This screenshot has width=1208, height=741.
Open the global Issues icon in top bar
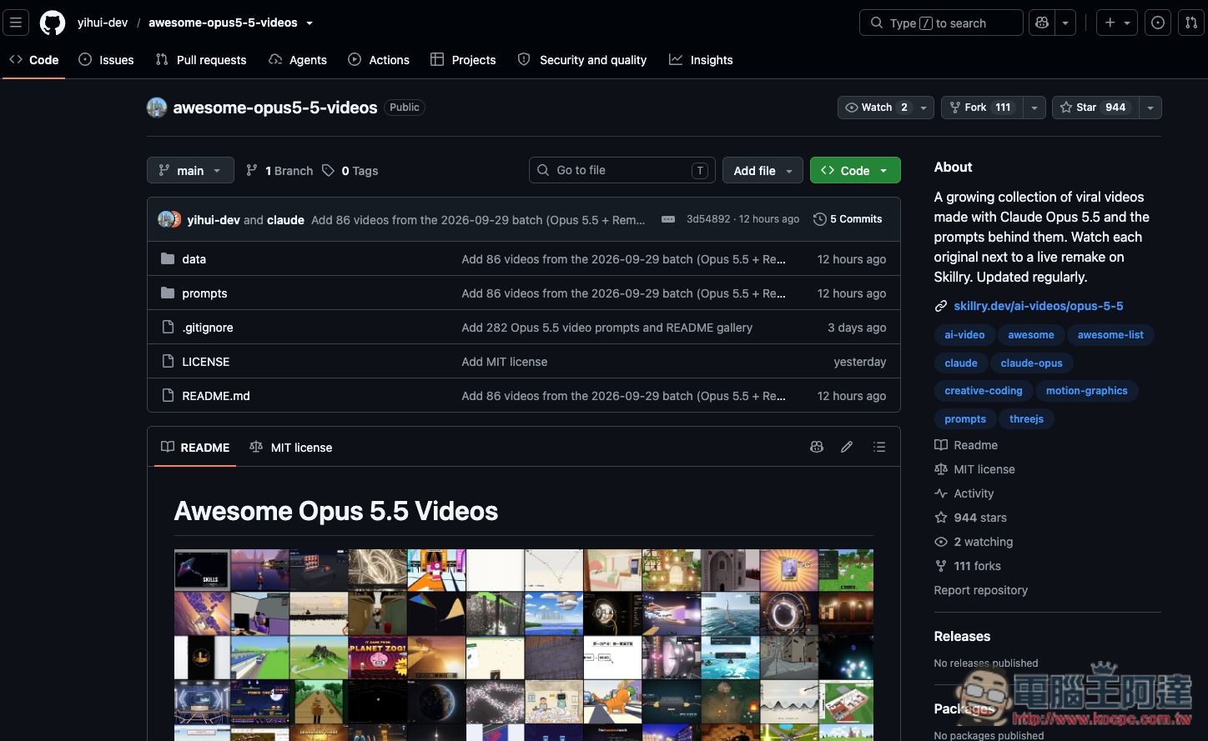(1158, 23)
